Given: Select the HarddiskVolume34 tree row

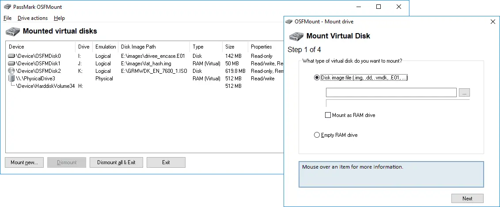Looking at the screenshot, I should [45, 86].
